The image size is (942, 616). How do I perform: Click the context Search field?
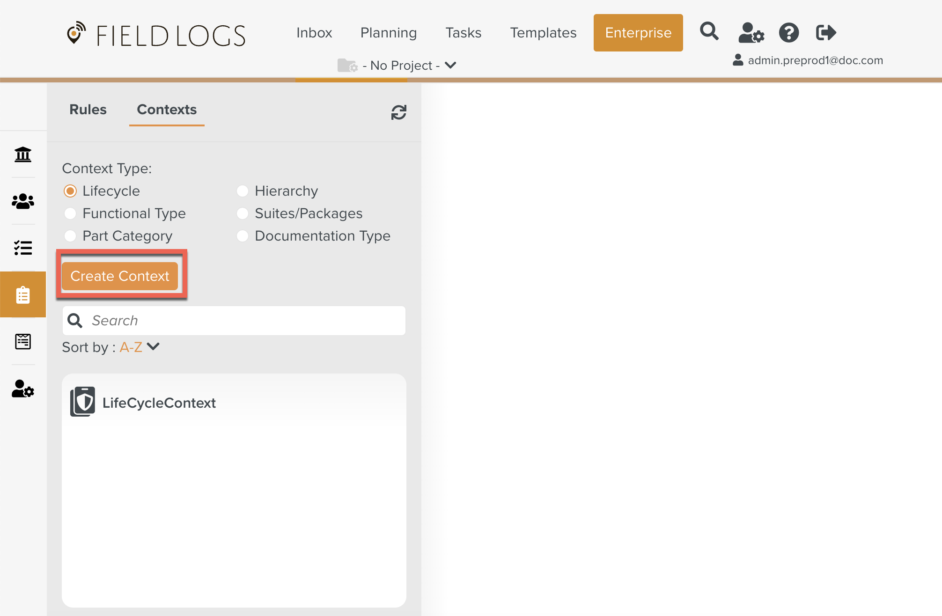coord(243,321)
